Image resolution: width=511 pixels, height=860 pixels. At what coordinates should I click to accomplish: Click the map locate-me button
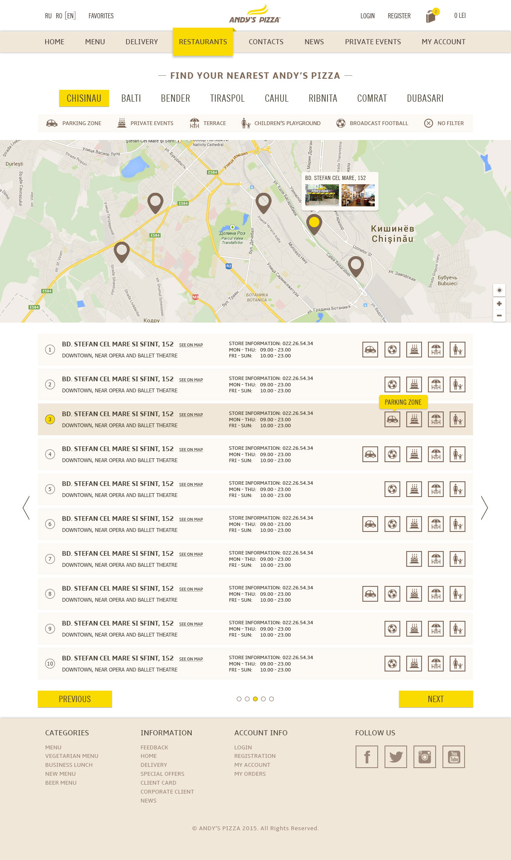(499, 290)
